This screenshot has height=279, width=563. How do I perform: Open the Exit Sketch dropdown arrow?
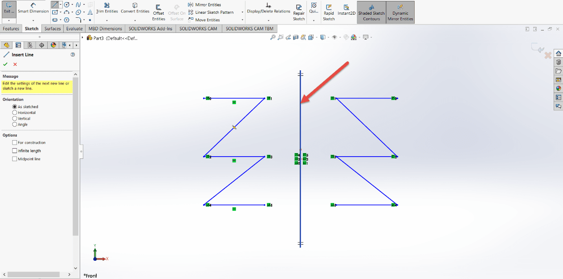pyautogui.click(x=9, y=20)
